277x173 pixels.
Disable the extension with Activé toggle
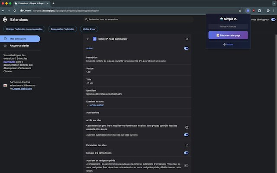point(186,48)
